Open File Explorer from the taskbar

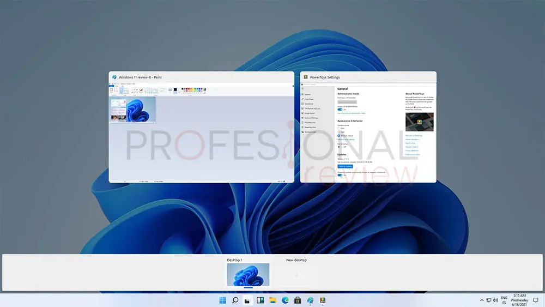(x=273, y=300)
